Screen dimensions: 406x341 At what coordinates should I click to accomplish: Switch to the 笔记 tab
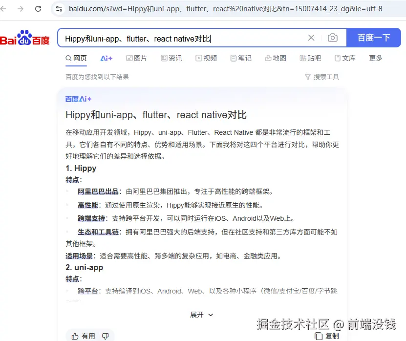(x=241, y=58)
